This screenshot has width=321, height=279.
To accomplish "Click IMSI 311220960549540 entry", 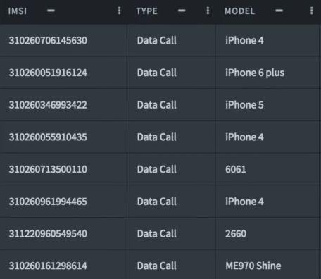I will (48, 234).
